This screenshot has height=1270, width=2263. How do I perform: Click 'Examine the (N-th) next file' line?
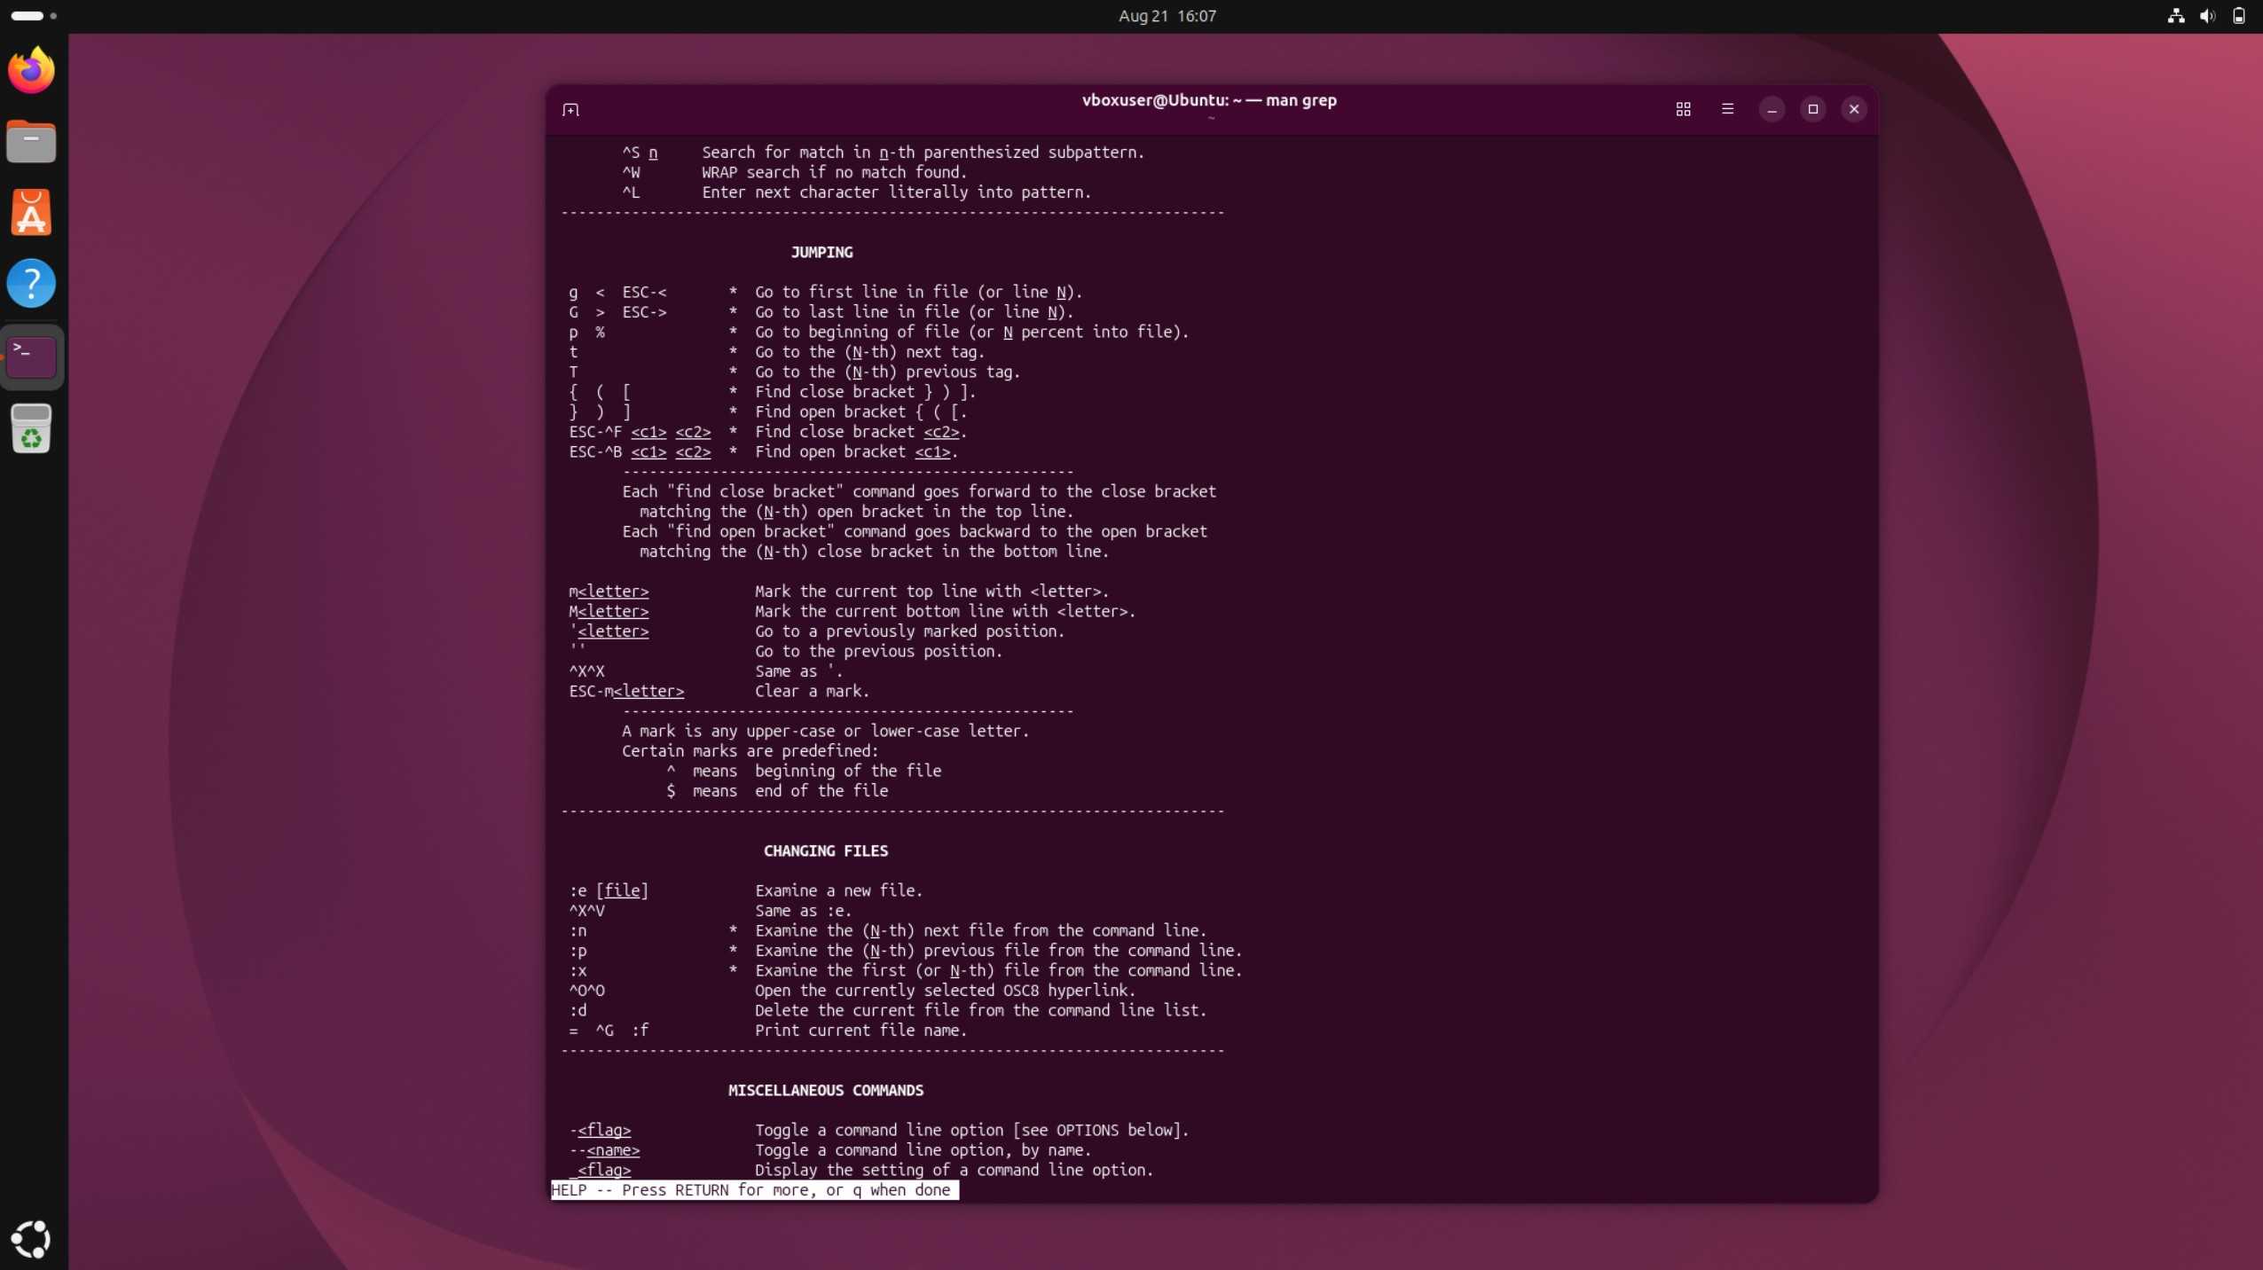(980, 930)
